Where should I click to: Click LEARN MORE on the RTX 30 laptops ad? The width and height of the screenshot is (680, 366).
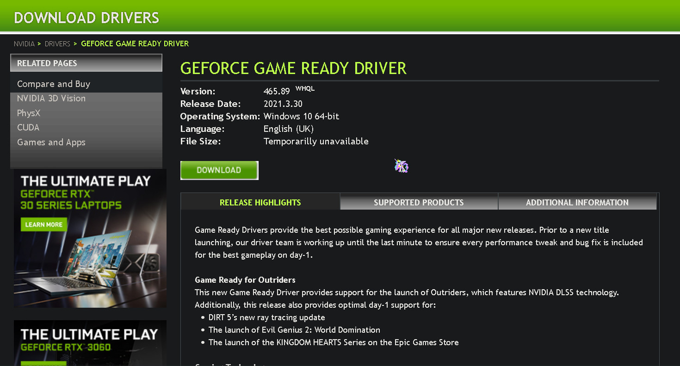pos(44,224)
